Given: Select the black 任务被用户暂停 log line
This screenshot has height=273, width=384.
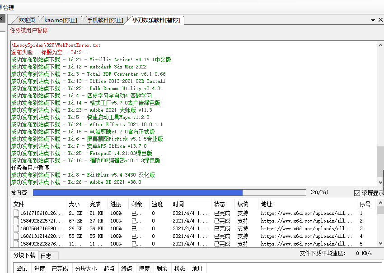Looking at the screenshot, I should click(x=30, y=168).
